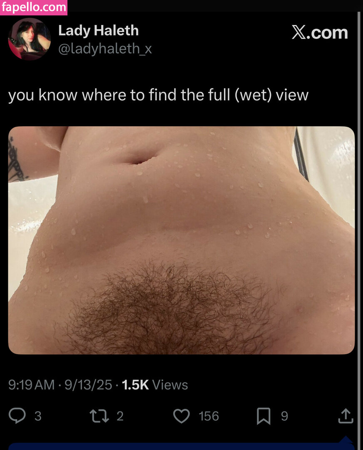This screenshot has width=363, height=450.
Task: Click the tweet text about the full view
Action: click(x=158, y=95)
